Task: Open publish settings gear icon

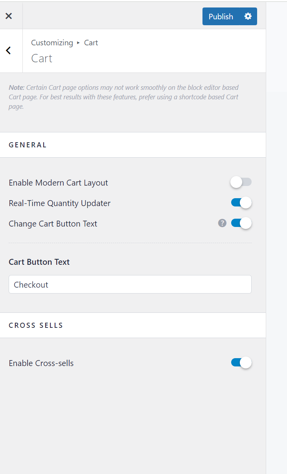Action: [248, 17]
